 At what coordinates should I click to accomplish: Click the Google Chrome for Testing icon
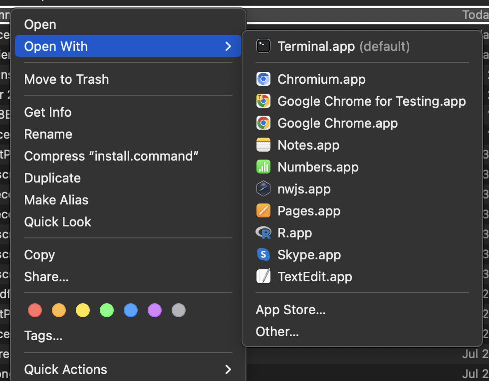tap(263, 101)
